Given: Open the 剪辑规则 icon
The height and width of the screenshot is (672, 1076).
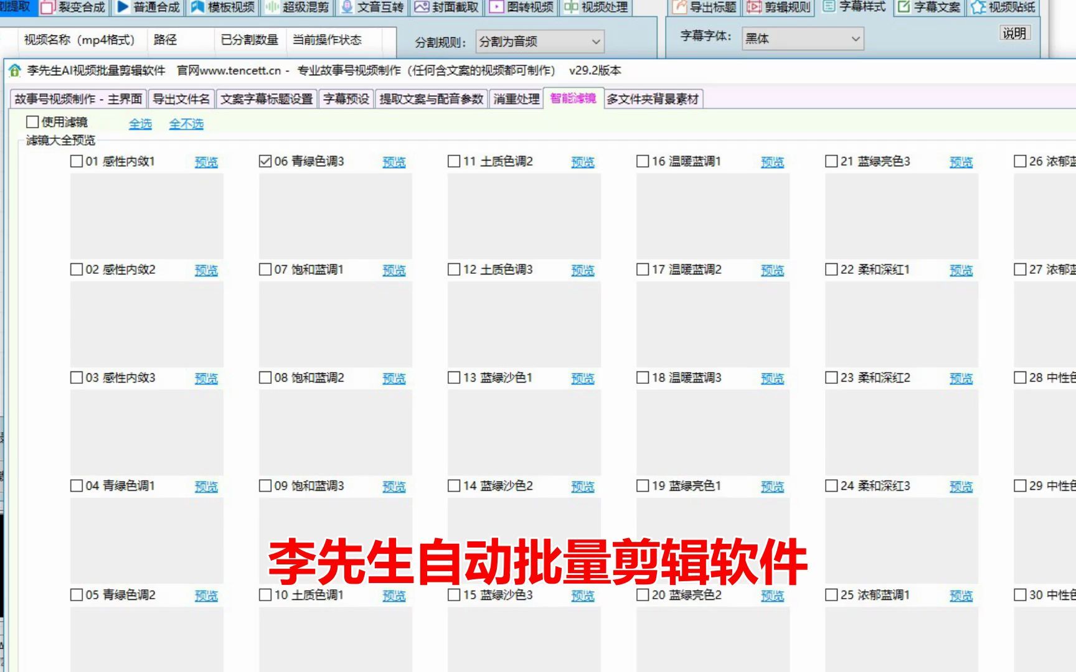Looking at the screenshot, I should click(x=755, y=7).
